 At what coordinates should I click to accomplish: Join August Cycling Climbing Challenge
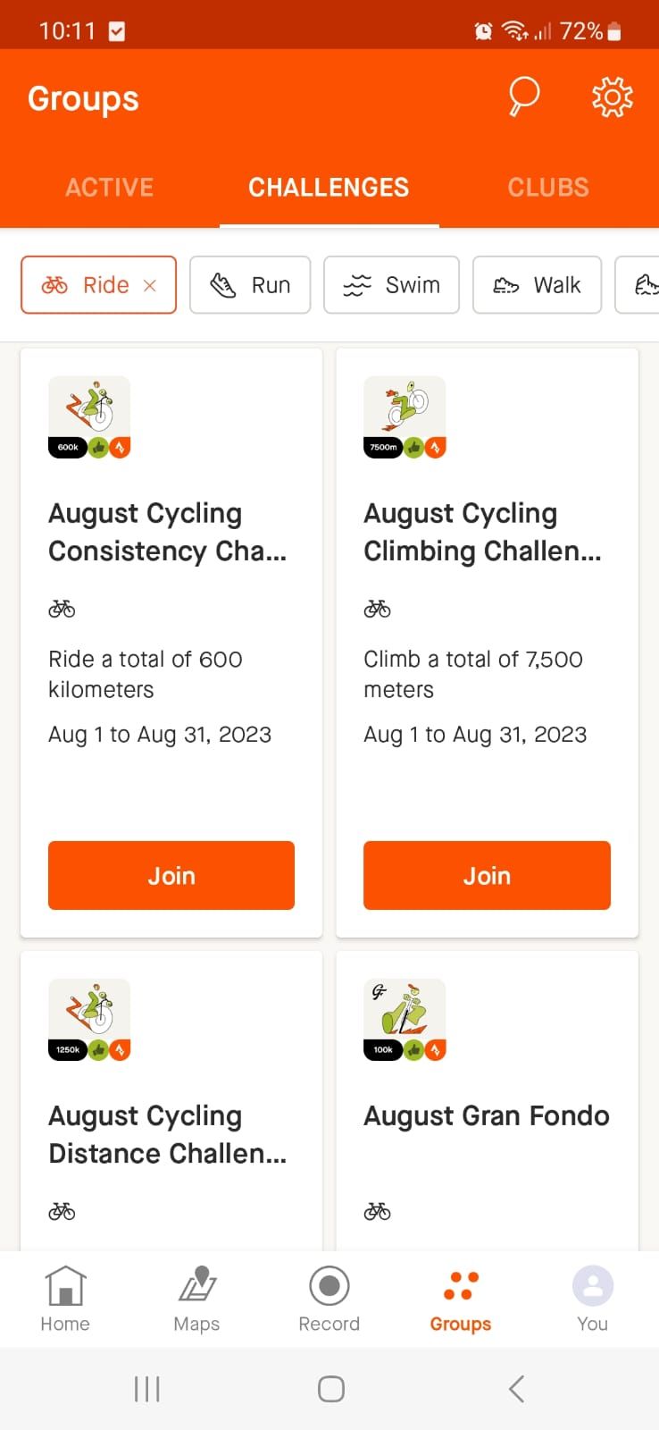(x=487, y=875)
